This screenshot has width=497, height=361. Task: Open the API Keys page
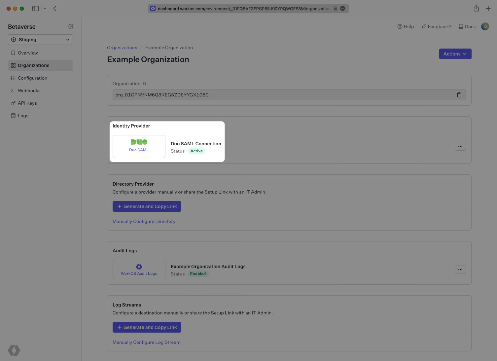coord(27,103)
